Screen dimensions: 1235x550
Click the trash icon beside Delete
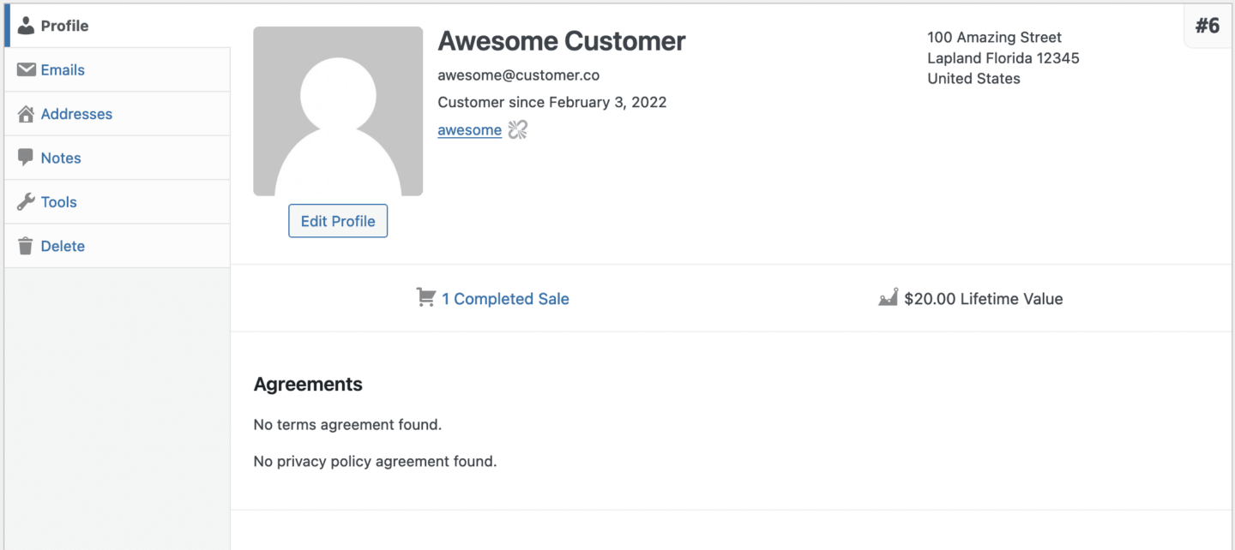(x=25, y=245)
